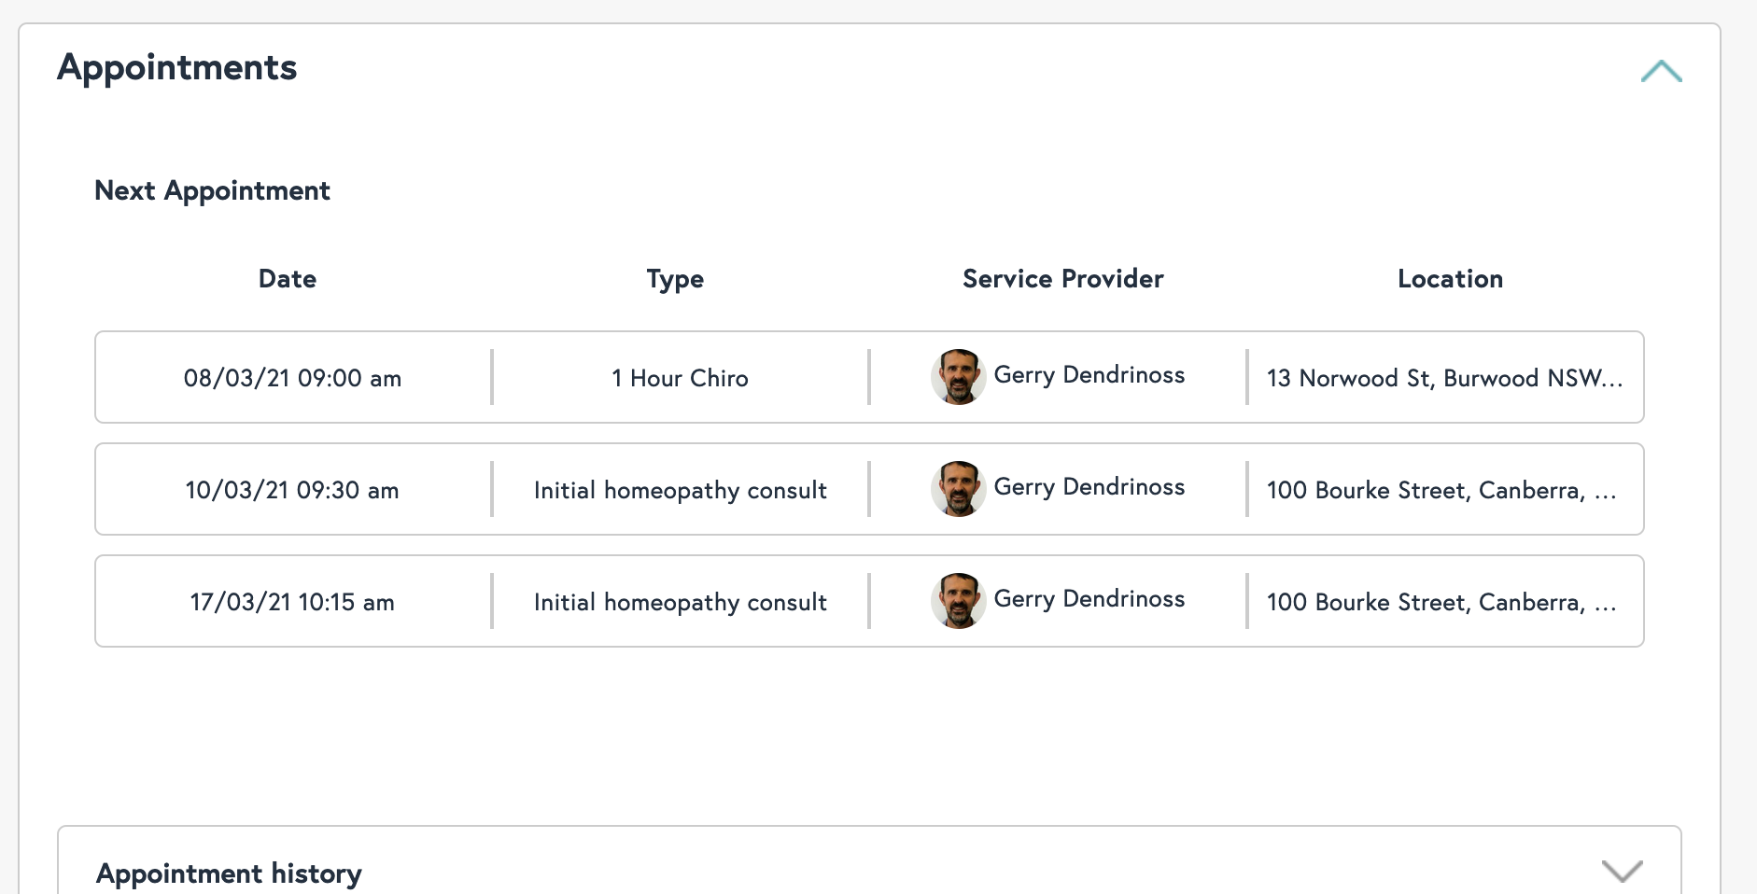
Task: Click the Appointment history heading text
Action: point(229,873)
